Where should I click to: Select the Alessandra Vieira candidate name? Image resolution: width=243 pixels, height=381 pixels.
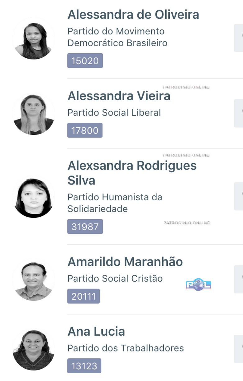(119, 96)
